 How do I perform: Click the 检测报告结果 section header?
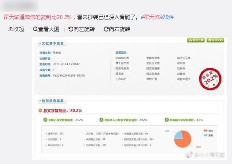coord(52,101)
